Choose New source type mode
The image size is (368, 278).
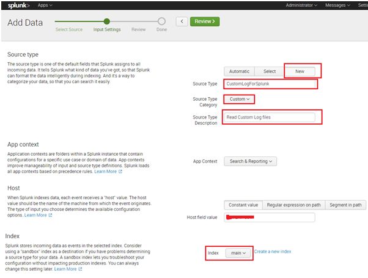300,71
